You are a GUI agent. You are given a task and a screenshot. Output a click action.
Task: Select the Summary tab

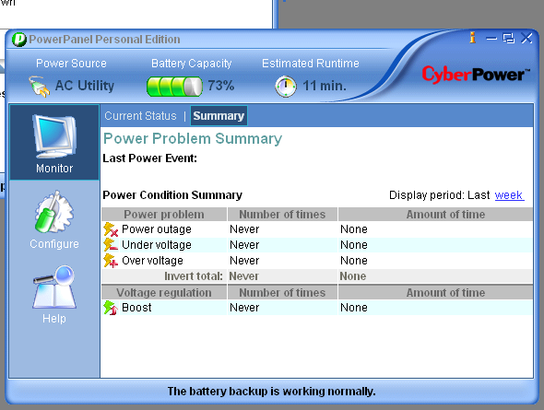tap(219, 116)
